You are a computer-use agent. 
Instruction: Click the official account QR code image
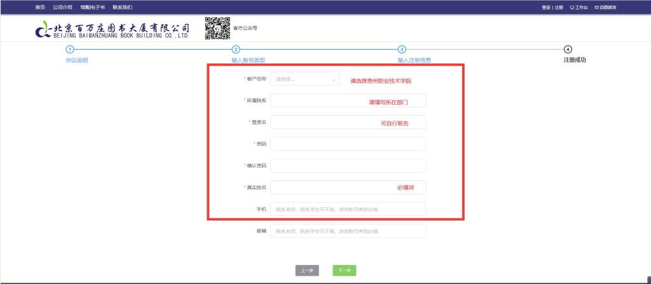[217, 29]
